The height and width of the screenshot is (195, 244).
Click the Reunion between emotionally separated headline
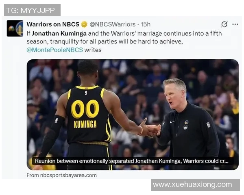point(132,161)
